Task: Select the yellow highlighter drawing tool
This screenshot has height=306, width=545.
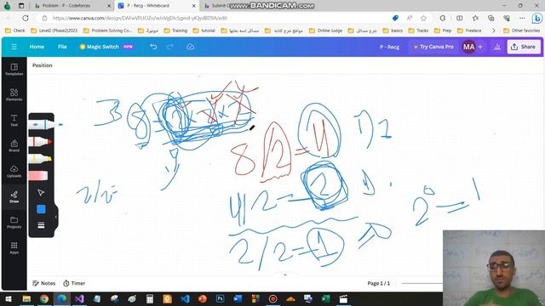Action: pos(40,159)
